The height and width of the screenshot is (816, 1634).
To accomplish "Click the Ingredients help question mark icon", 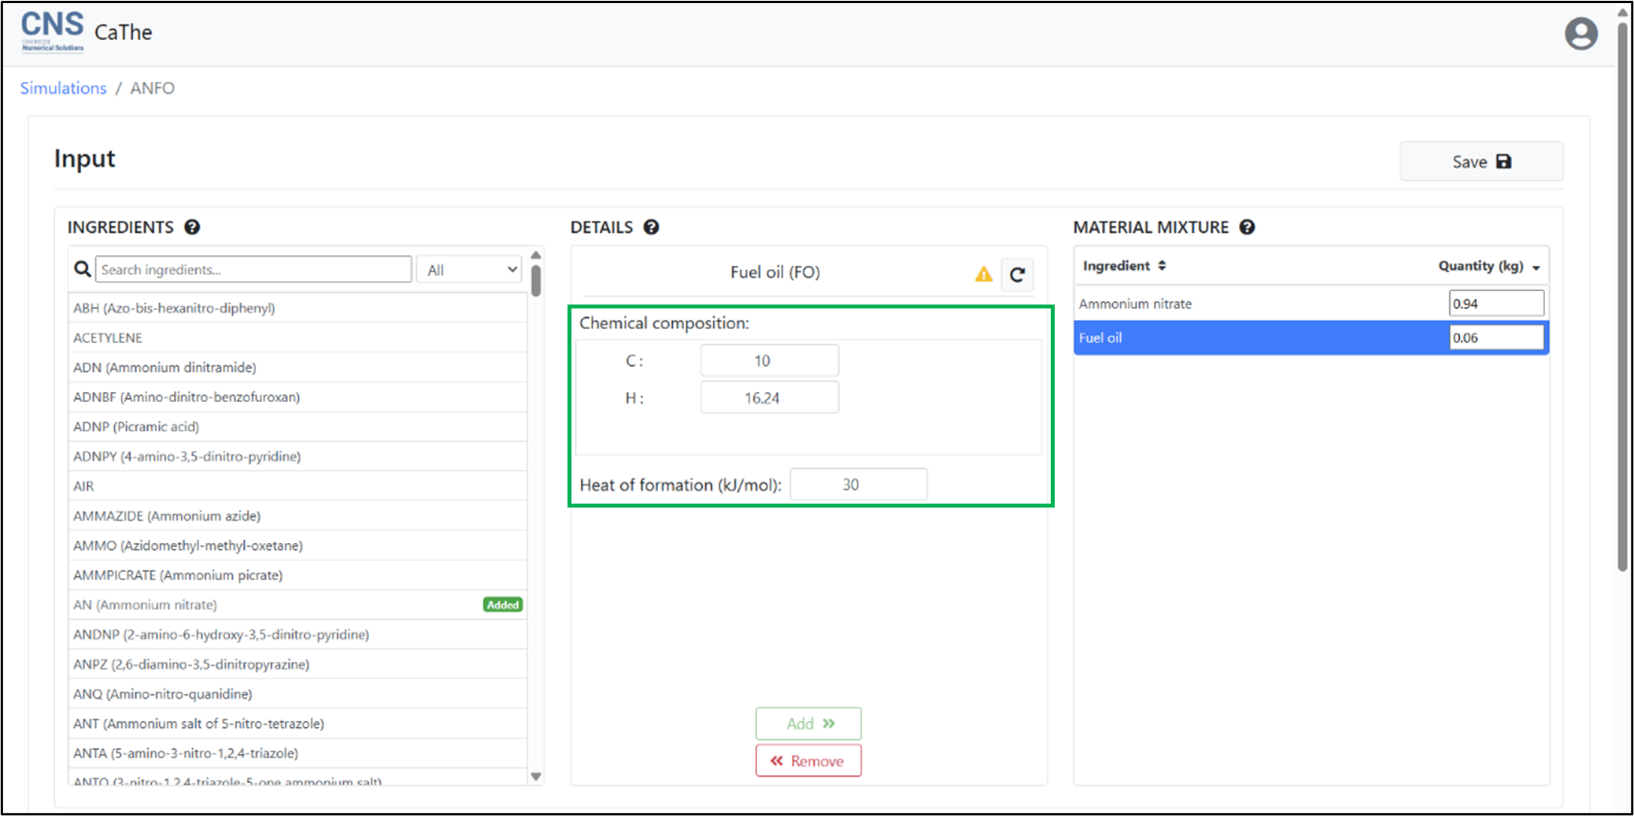I will 192,227.
